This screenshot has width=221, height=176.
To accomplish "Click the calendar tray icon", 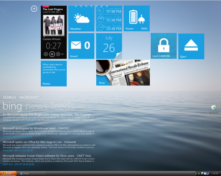I will 205,174.
